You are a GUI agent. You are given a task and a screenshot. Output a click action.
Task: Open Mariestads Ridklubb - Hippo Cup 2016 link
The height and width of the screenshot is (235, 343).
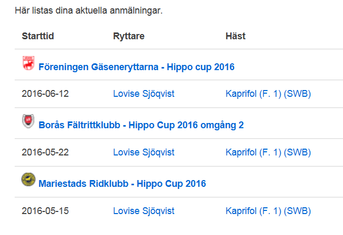pyautogui.click(x=122, y=184)
